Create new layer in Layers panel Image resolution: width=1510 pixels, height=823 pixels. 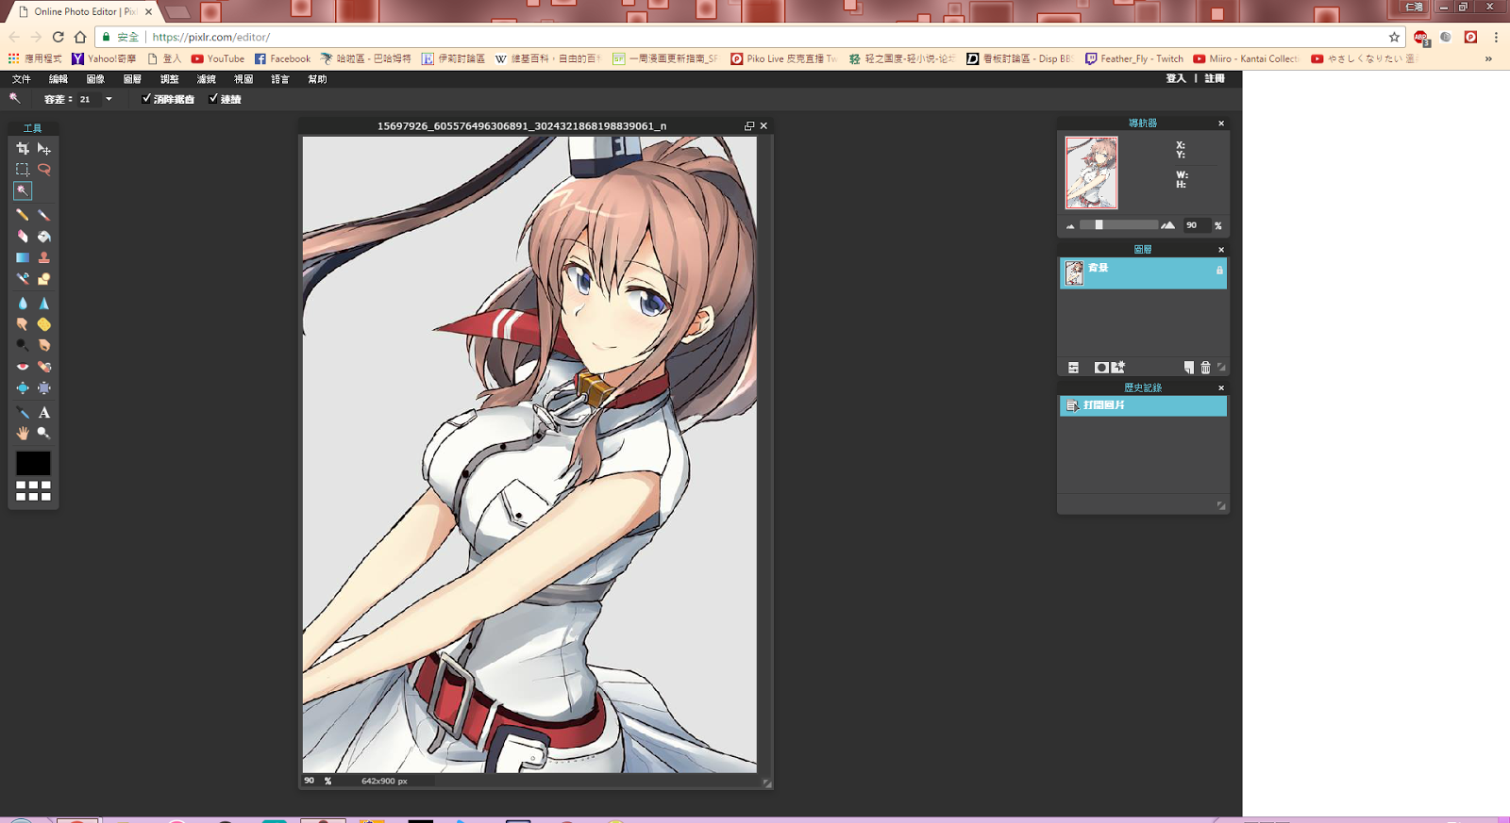pos(1189,368)
